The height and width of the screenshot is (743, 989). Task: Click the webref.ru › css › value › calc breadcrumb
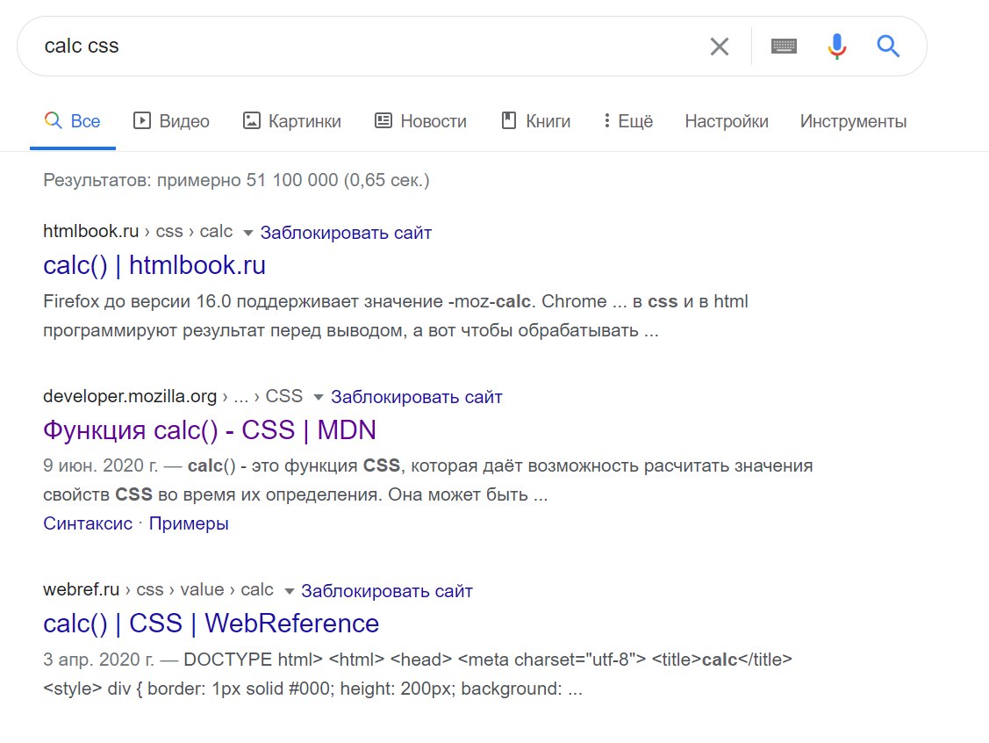(x=158, y=589)
